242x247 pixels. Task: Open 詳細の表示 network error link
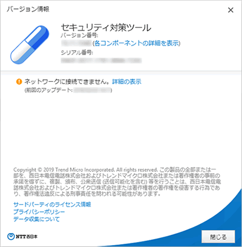pyautogui.click(x=126, y=82)
